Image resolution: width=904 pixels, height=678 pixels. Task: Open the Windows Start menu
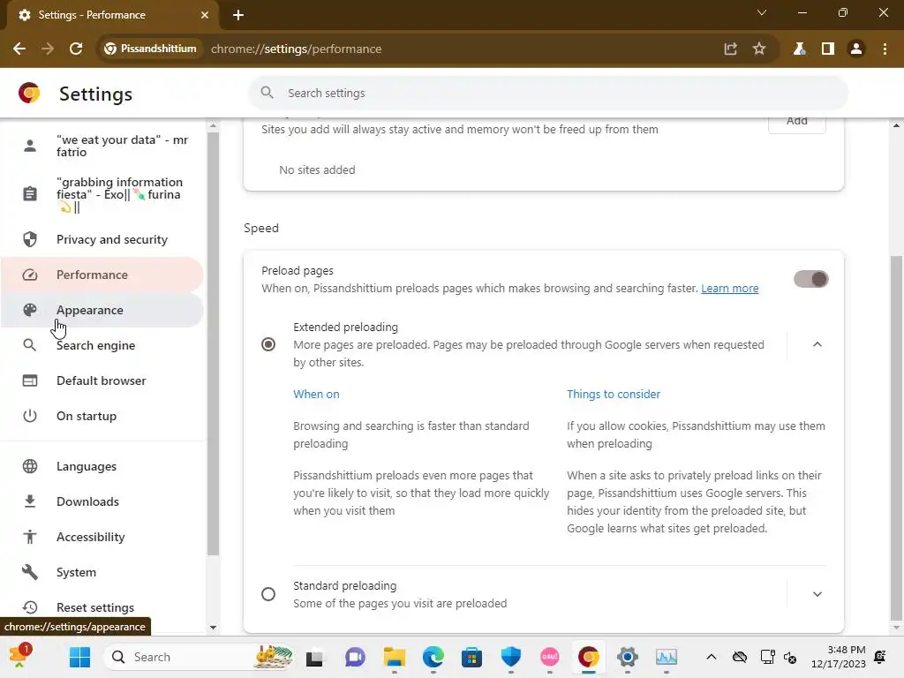(79, 657)
